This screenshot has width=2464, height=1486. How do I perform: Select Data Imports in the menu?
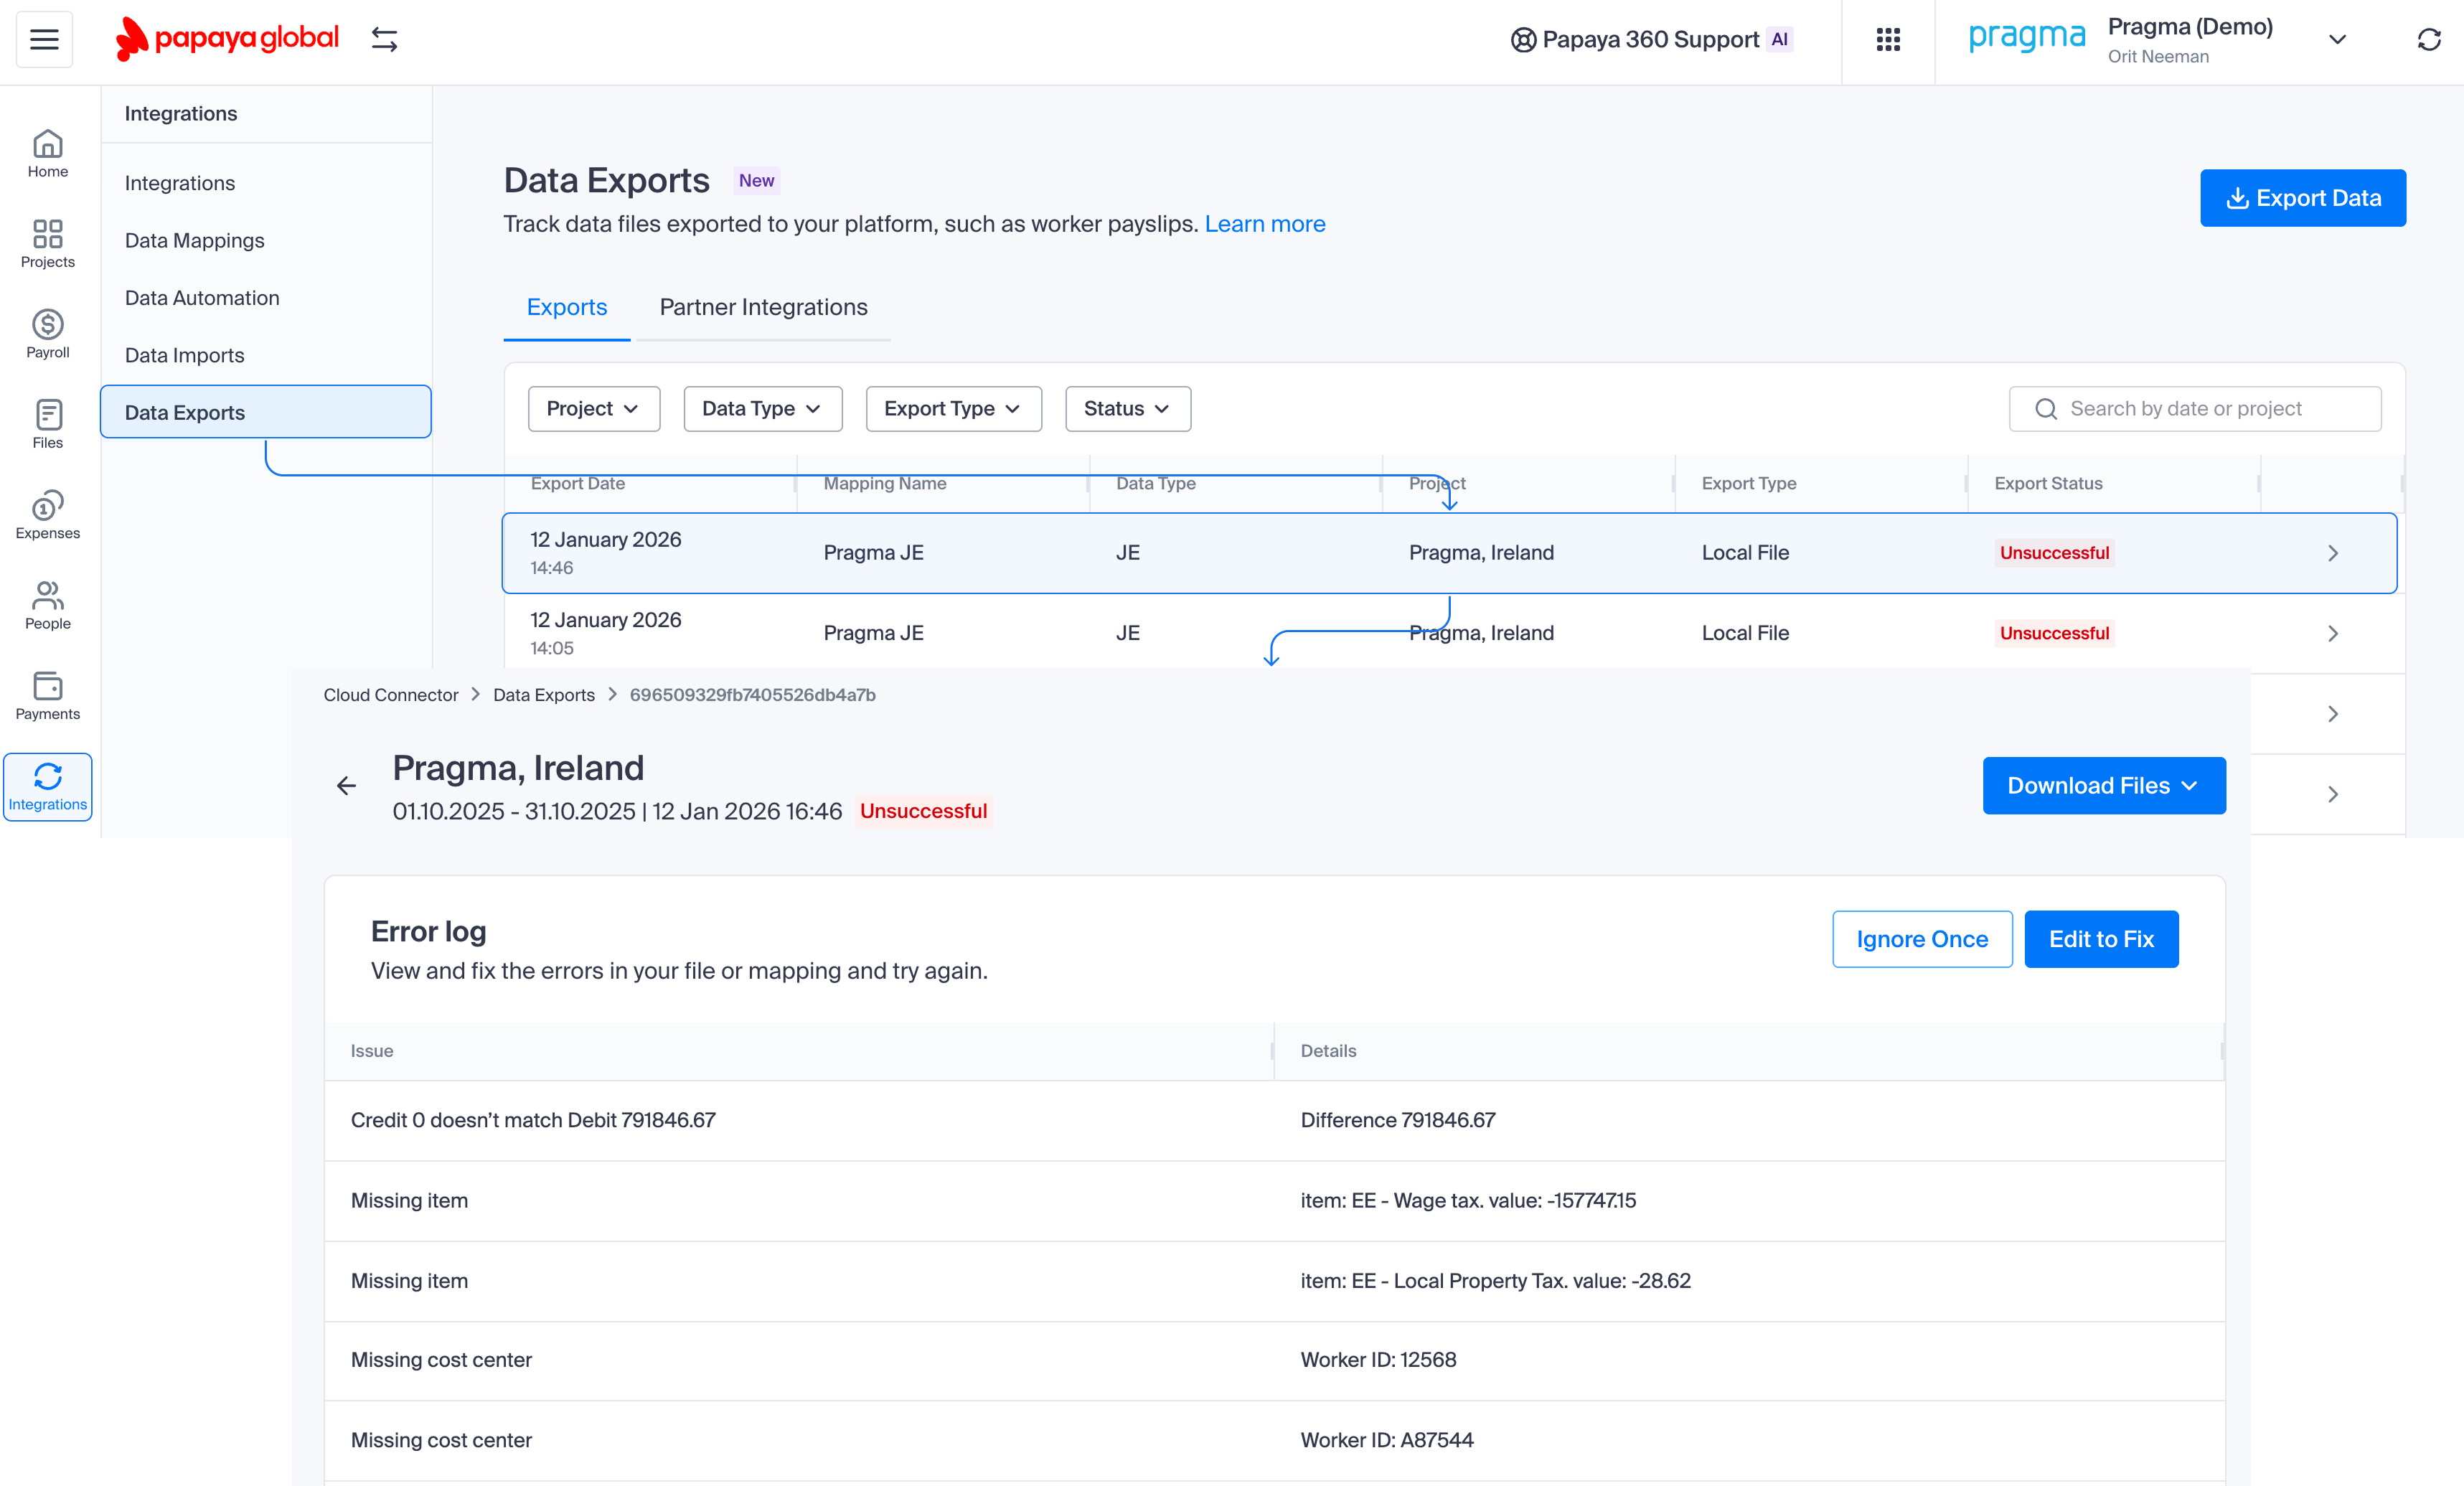[184, 355]
